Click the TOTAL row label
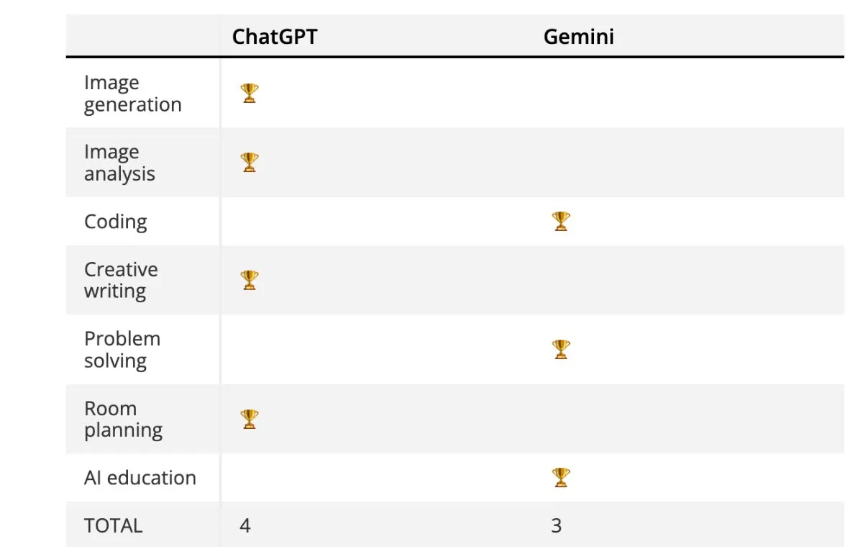Viewport: 863px width, 547px height. click(x=113, y=525)
